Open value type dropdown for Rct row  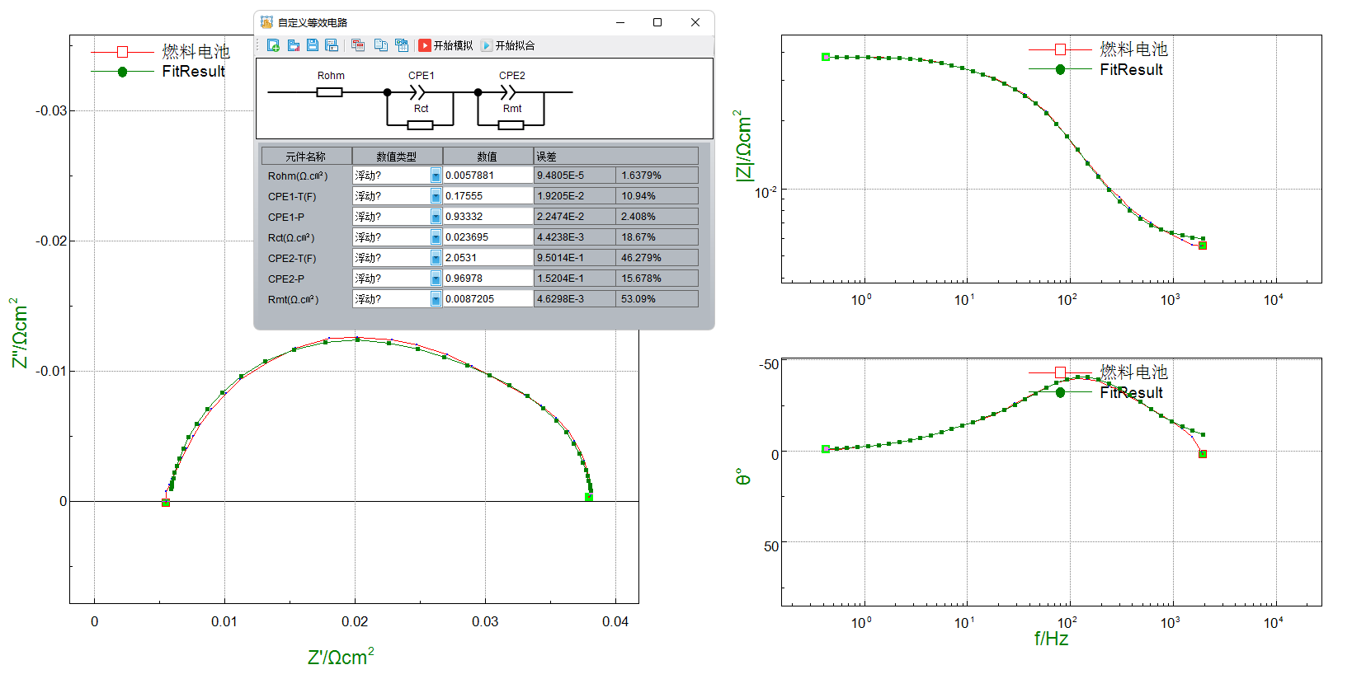tap(436, 237)
